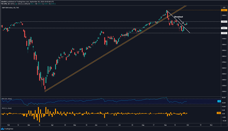Click the orange ROC value tag
228x131 pixels.
point(219,113)
